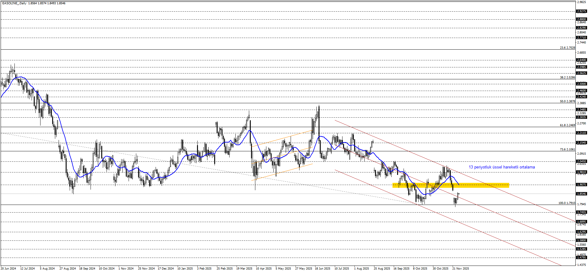Screen dimensions: 588x272
Task: Click the 3 Feb 2025 date label
Action: click(x=204, y=269)
